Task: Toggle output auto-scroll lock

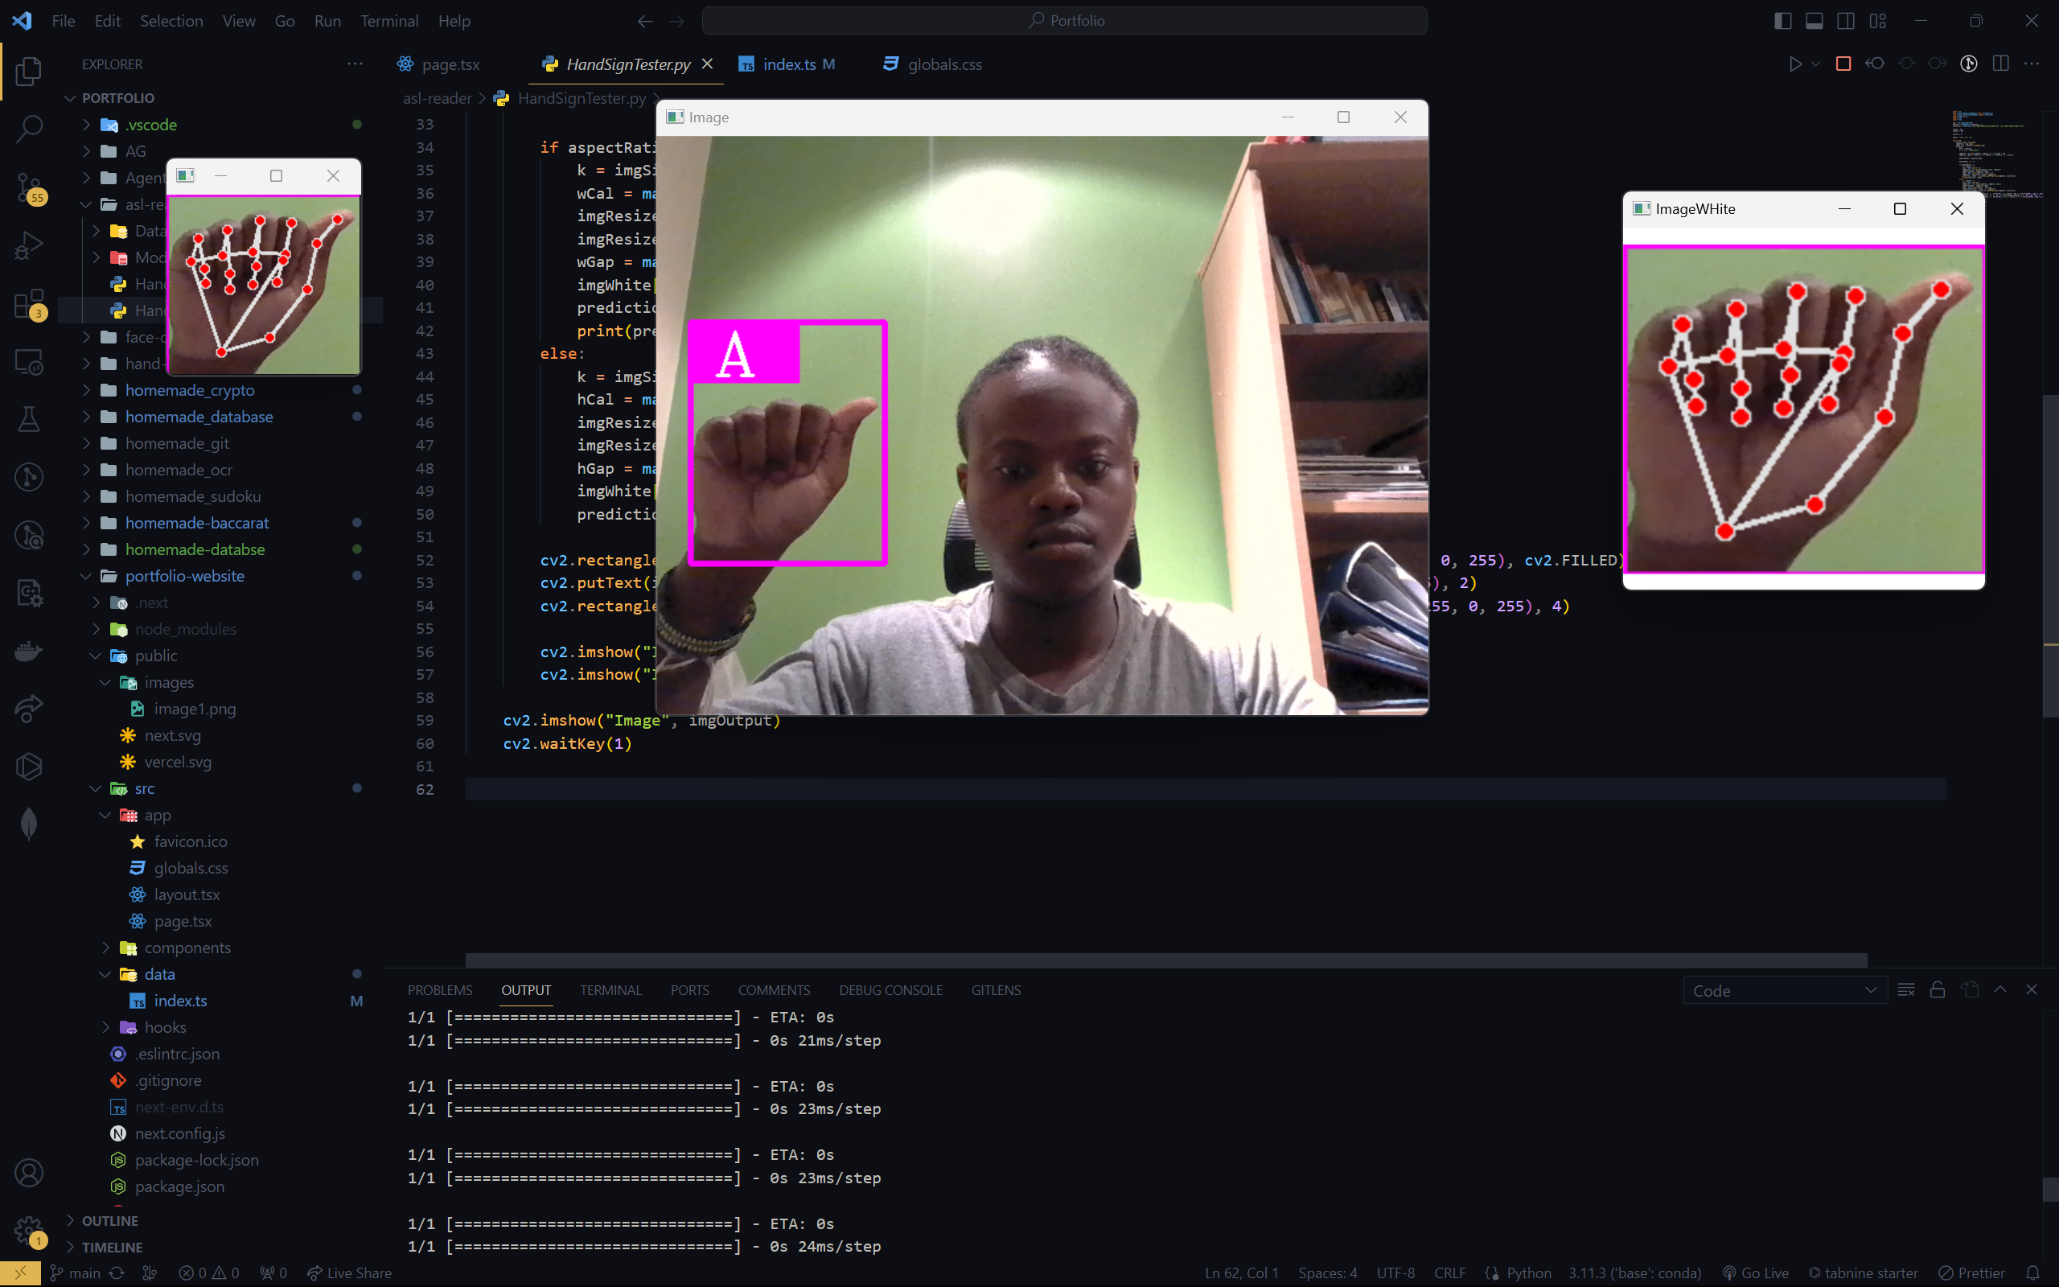Action: (1938, 990)
